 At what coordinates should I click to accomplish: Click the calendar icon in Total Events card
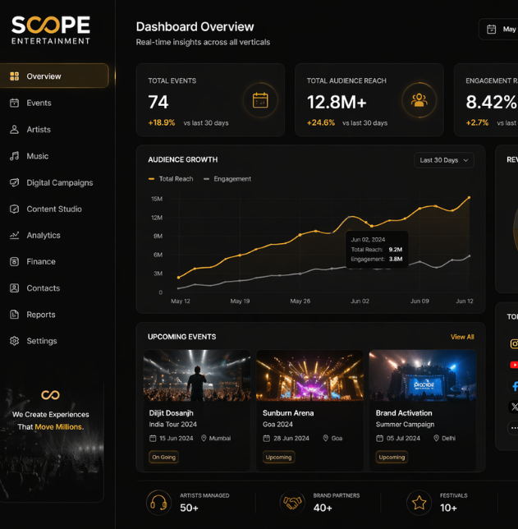pyautogui.click(x=260, y=100)
